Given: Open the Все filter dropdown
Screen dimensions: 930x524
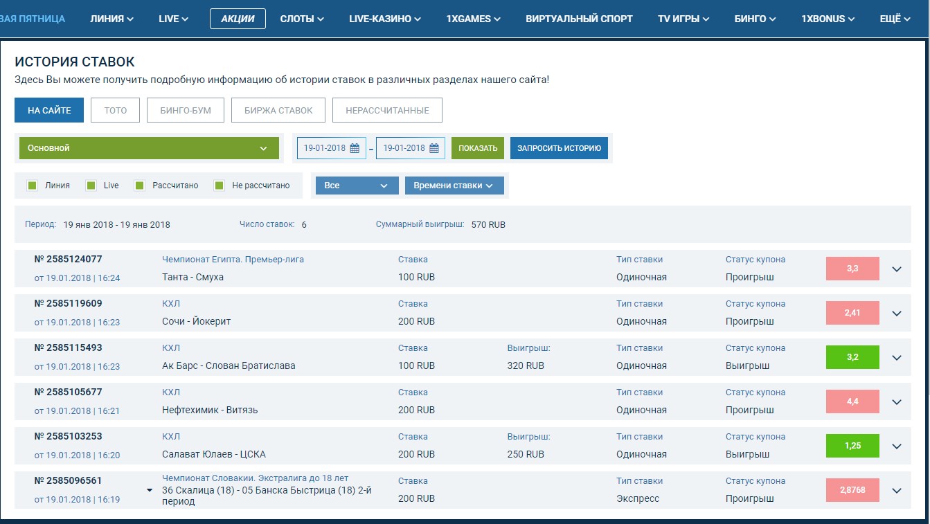Looking at the screenshot, I should pyautogui.click(x=357, y=186).
